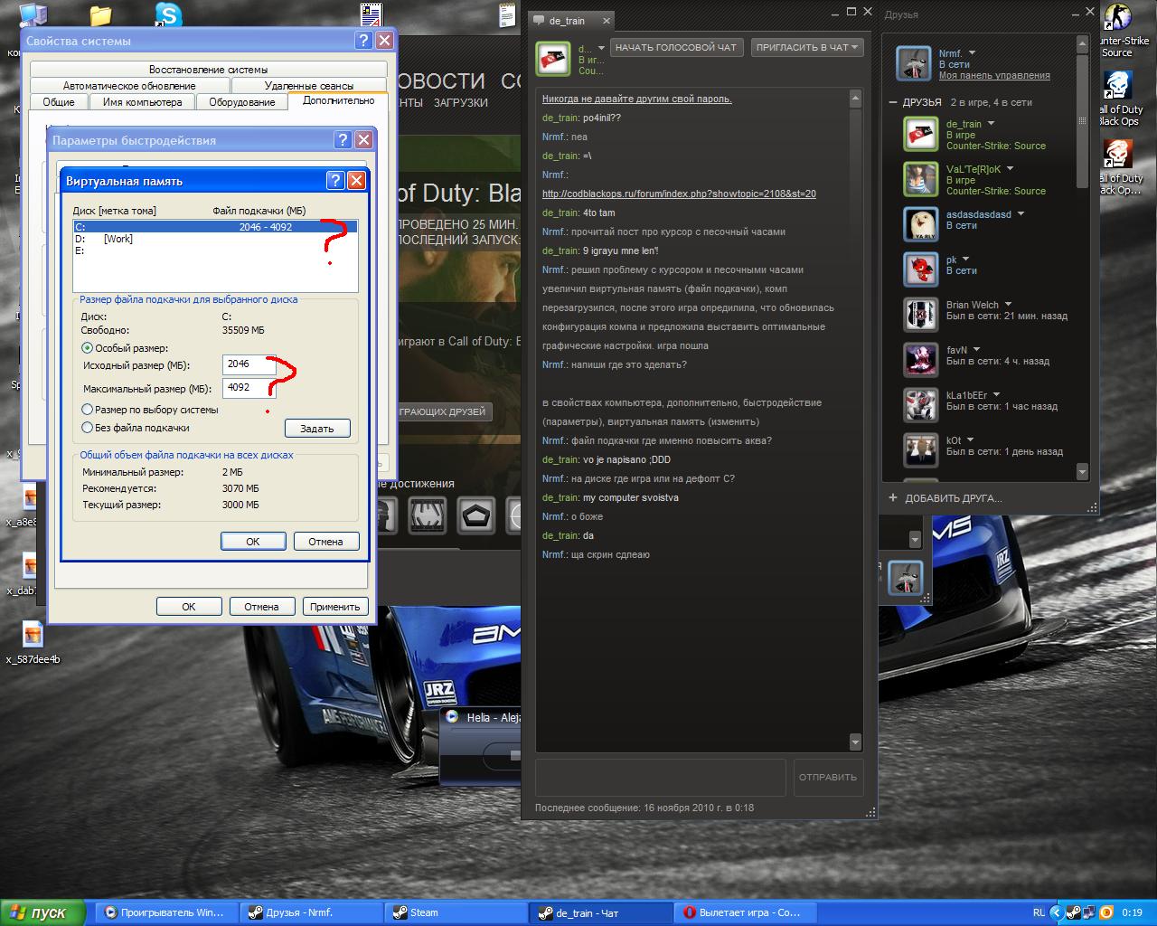
Task: Open Brian Welch dropdown arrow
Action: coord(1008,305)
